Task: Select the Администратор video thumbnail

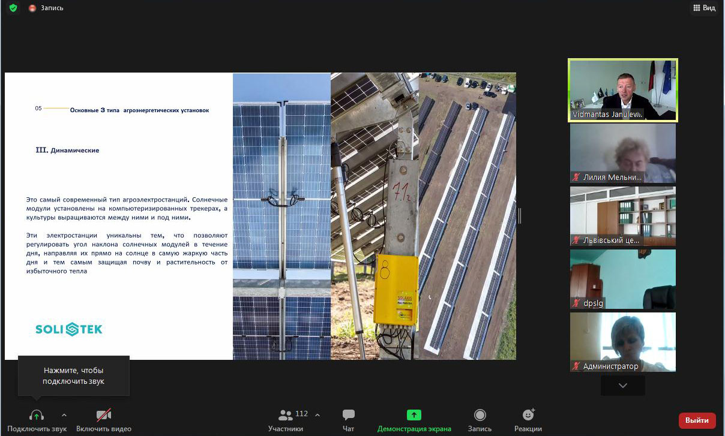Action: click(622, 342)
